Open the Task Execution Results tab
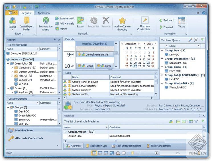The width and height of the screenshot is (212, 161). pyautogui.click(x=127, y=146)
